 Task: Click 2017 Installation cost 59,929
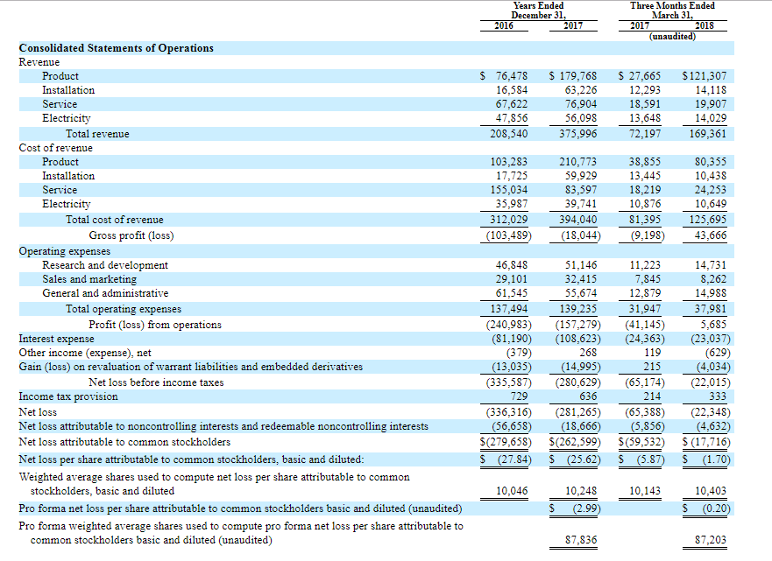(x=581, y=176)
